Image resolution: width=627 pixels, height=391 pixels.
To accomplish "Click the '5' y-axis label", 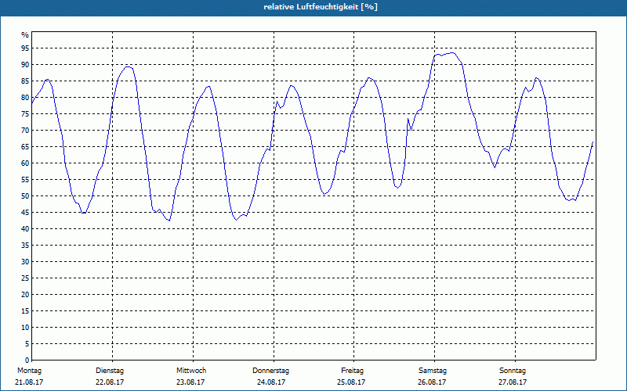I will coord(27,344).
